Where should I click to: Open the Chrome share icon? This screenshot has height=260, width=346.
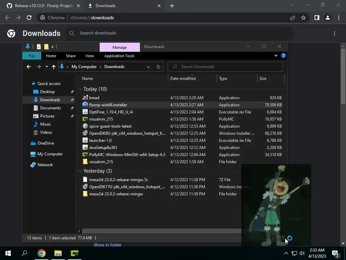293,18
